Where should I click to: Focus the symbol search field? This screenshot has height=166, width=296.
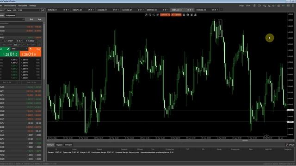click(12, 19)
